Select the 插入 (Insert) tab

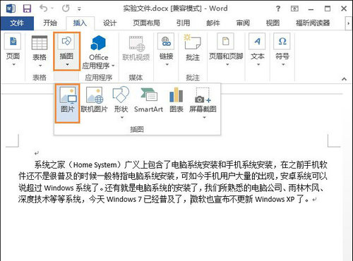80,23
